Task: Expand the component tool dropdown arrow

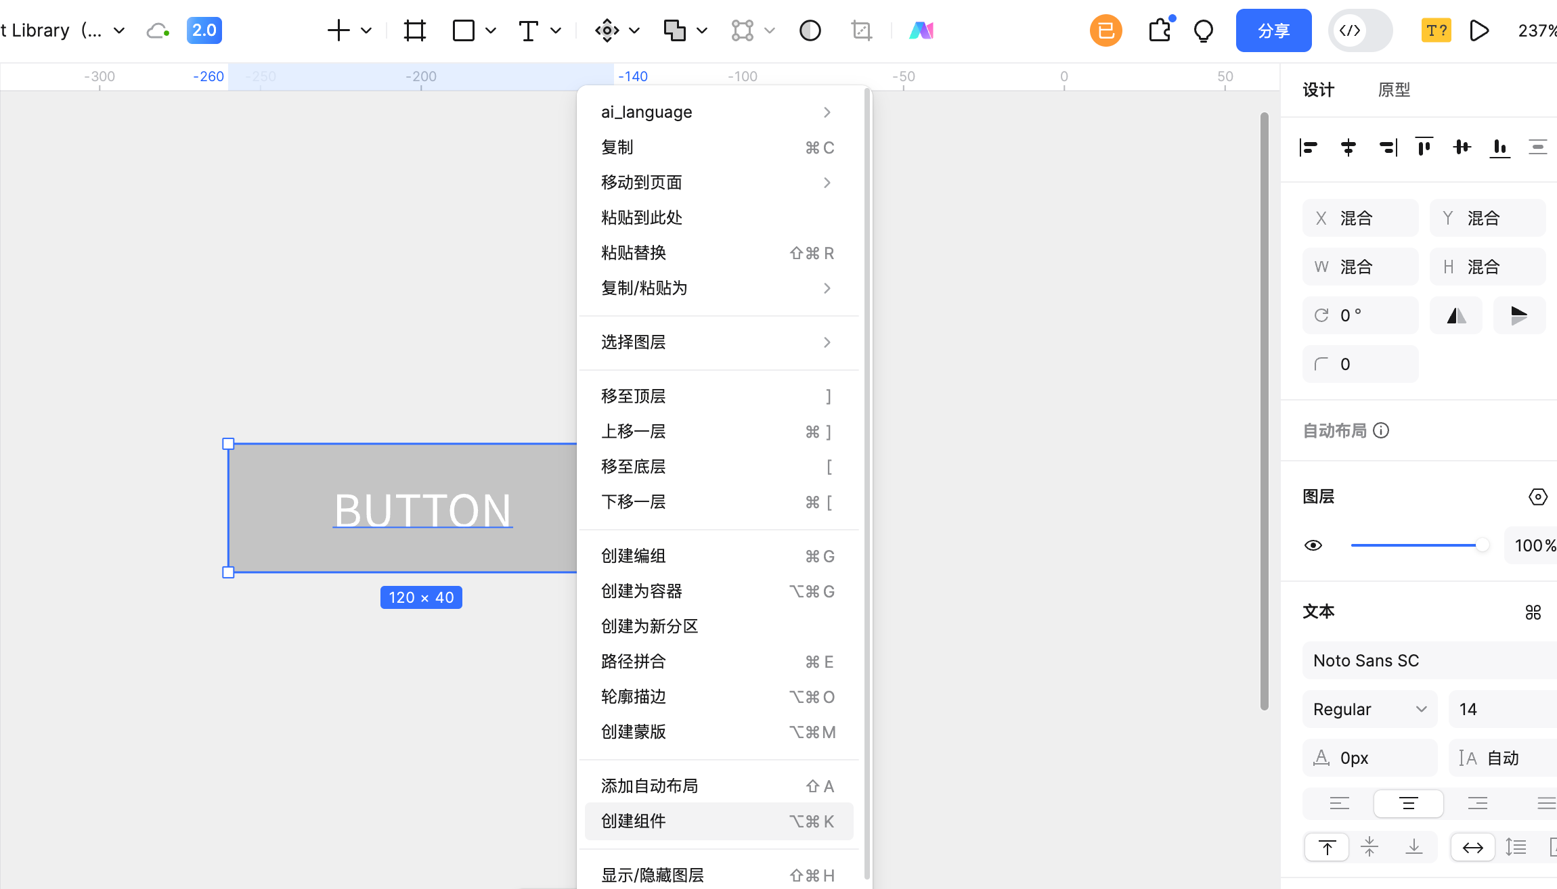Action: [x=634, y=30]
